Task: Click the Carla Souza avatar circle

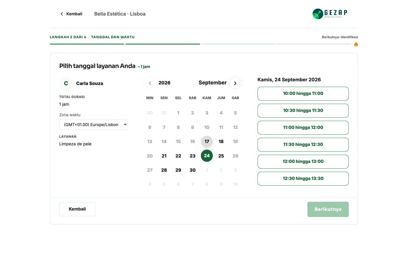Action: coord(66,83)
